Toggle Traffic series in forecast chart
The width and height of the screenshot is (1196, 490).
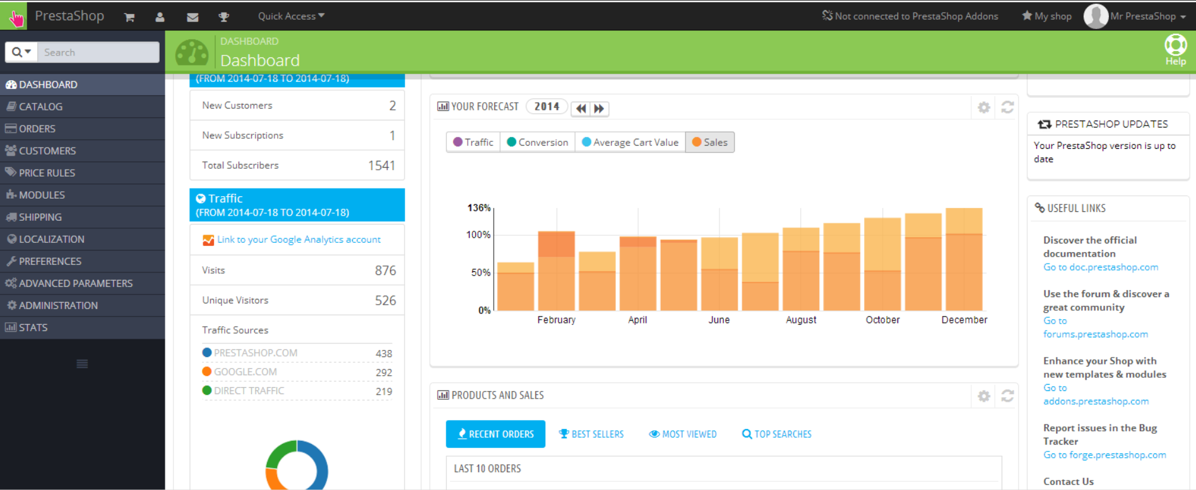click(473, 143)
